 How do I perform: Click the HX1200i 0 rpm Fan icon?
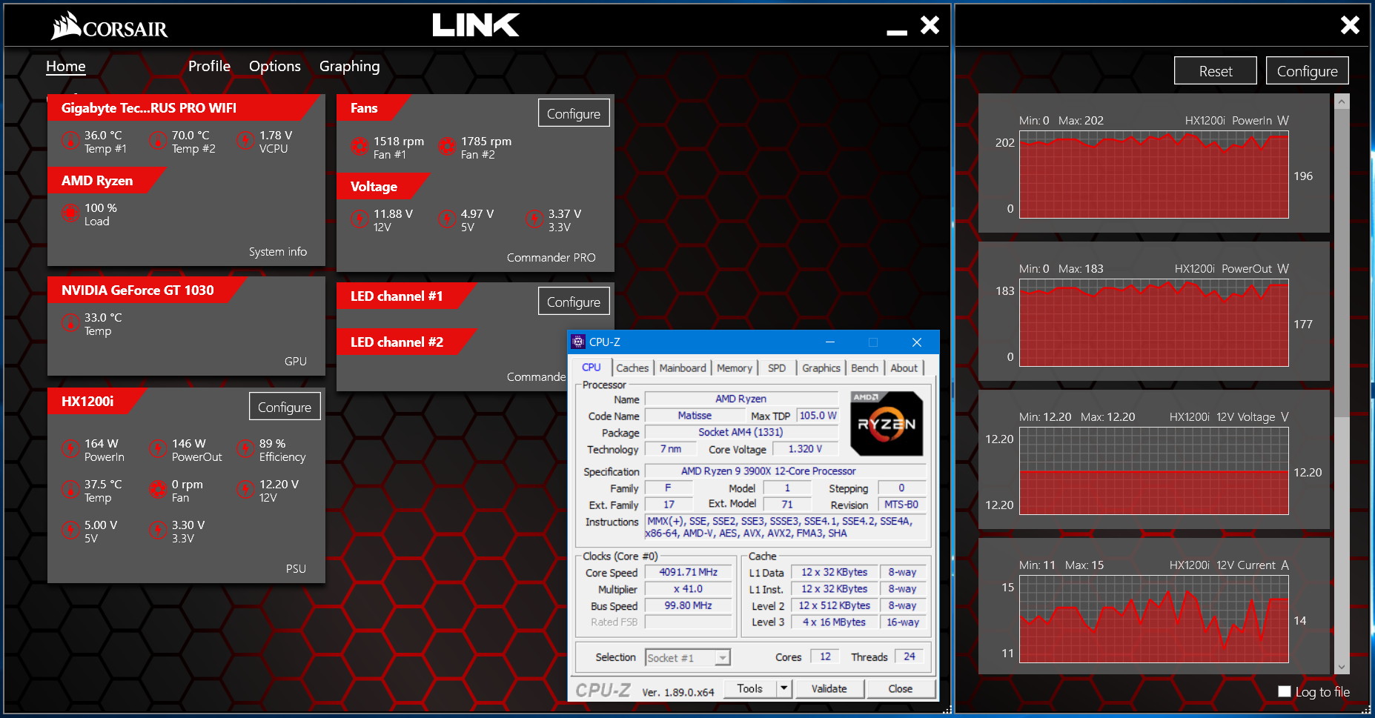pyautogui.click(x=158, y=490)
